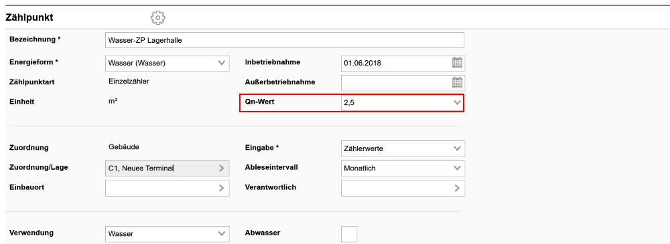Open the Zählpunkt settings gear icon
Image resolution: width=670 pixels, height=244 pixels.
click(157, 18)
